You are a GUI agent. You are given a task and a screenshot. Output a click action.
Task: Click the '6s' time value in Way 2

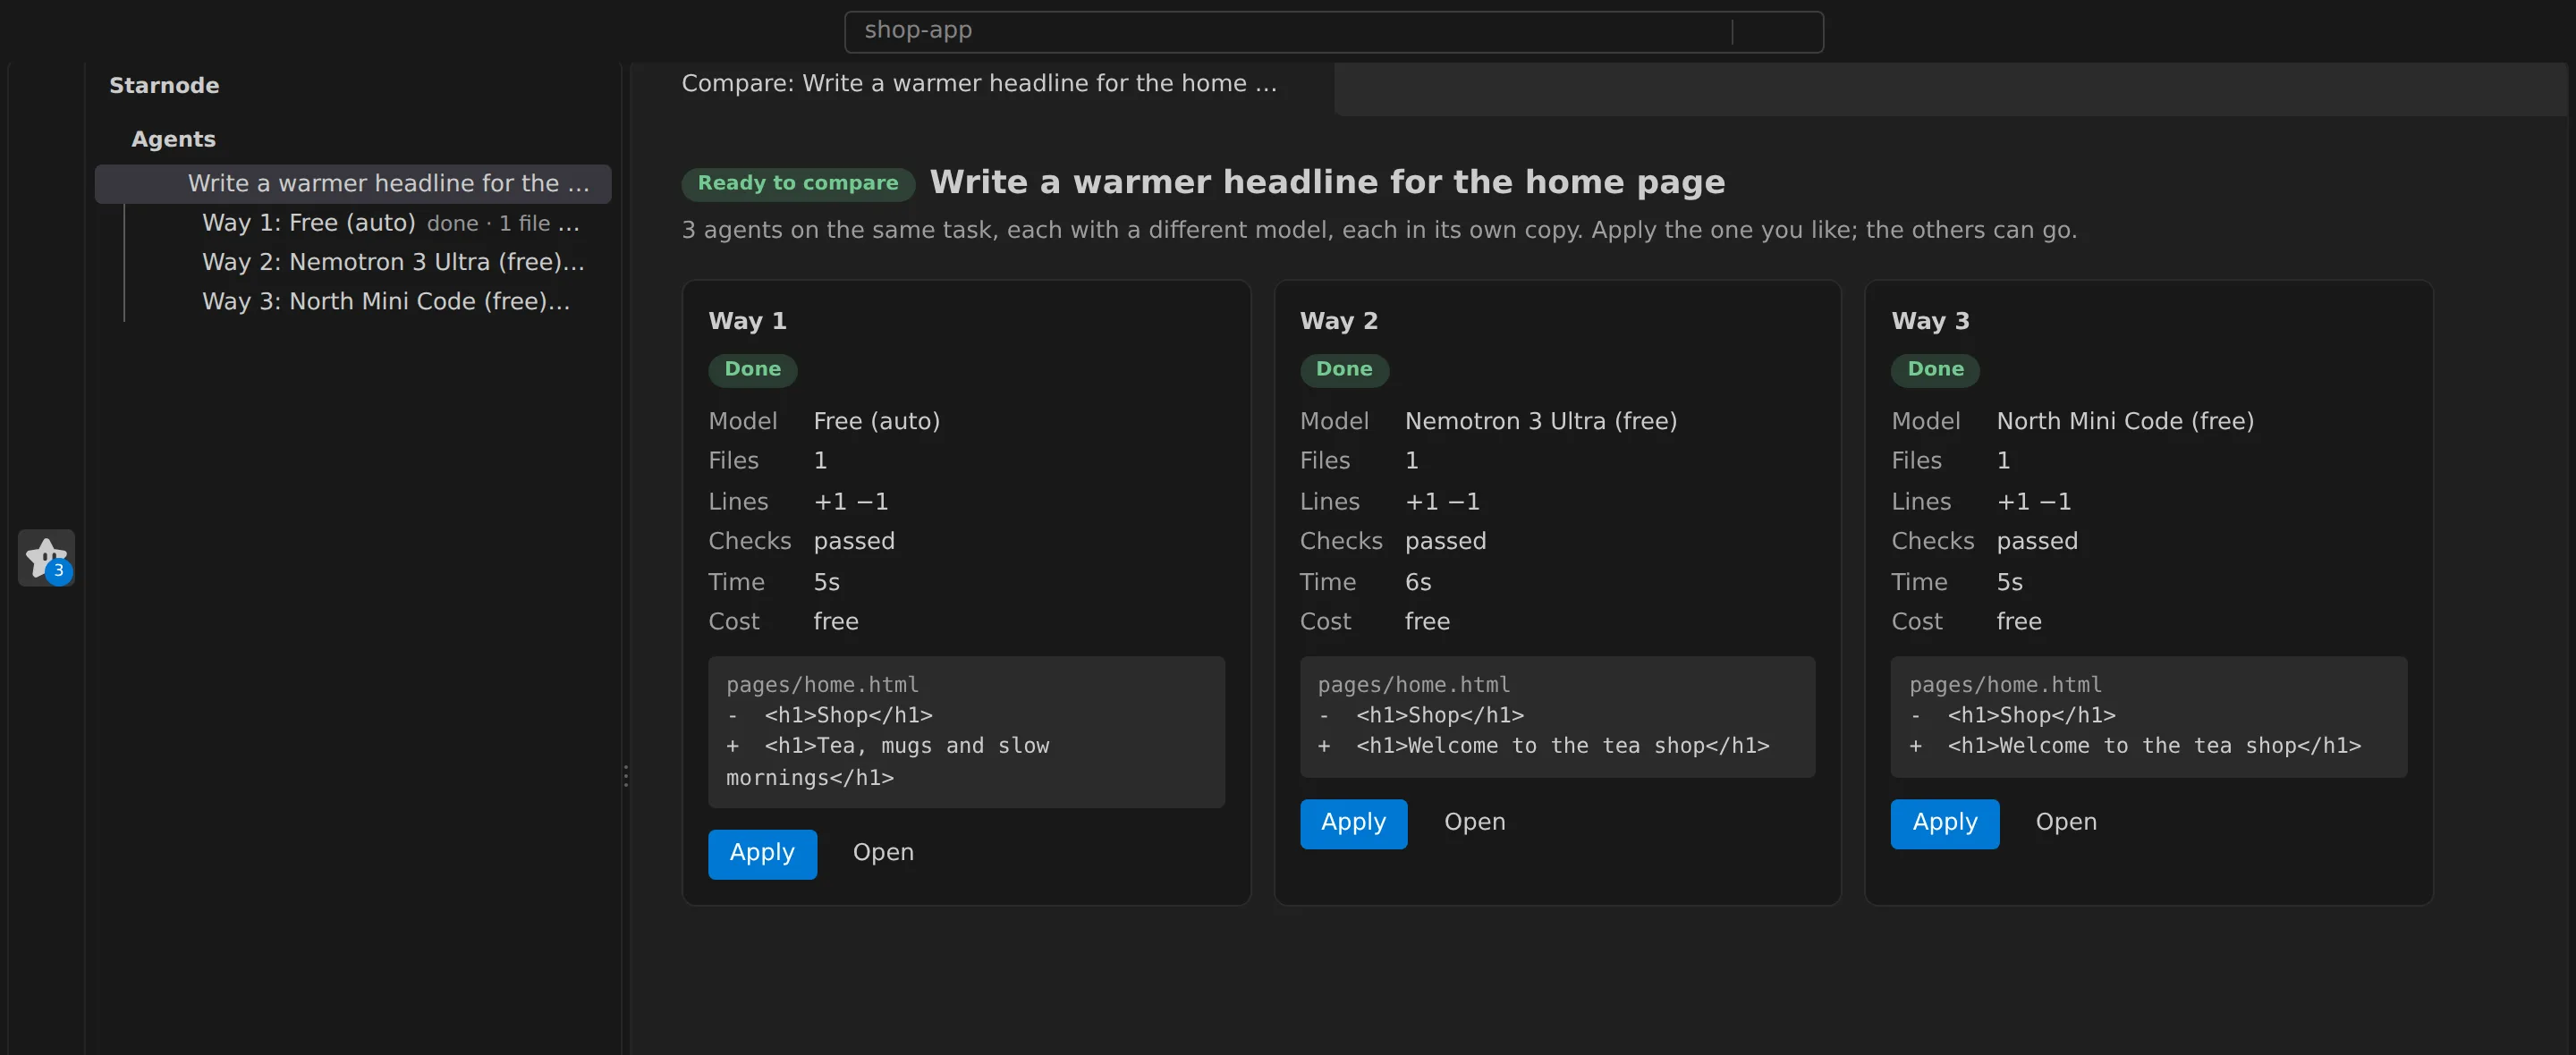(x=1417, y=582)
